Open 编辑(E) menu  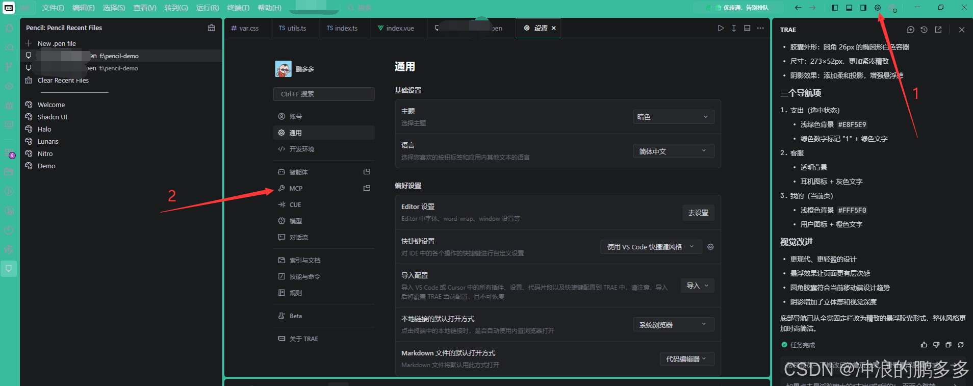(84, 8)
